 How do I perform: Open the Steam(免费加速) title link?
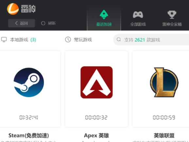pyautogui.click(x=29, y=135)
